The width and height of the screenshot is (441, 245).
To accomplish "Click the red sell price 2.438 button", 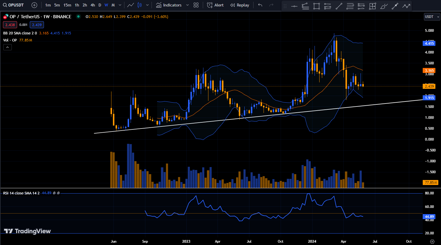I will (10, 25).
